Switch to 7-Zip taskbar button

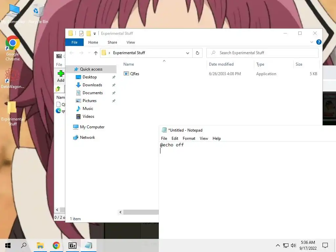[73, 245]
